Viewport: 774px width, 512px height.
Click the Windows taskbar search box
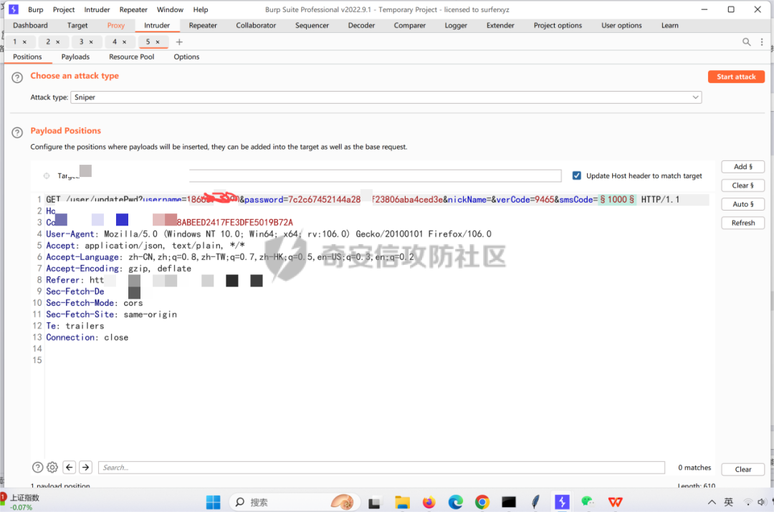point(294,502)
